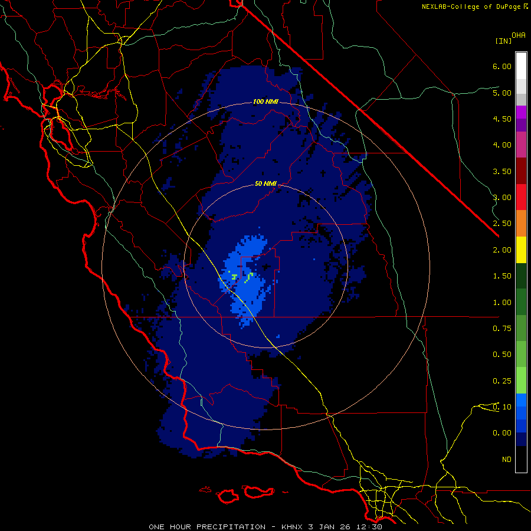The width and height of the screenshot is (531, 531).
Task: Select the 4.50 legend value
Action: coord(502,119)
